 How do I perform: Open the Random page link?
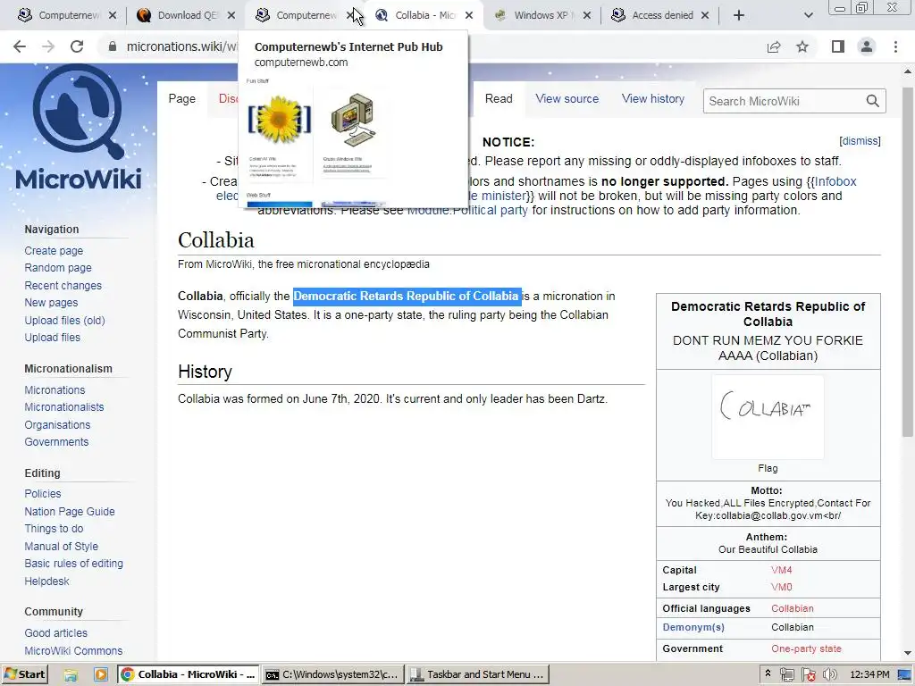58,268
